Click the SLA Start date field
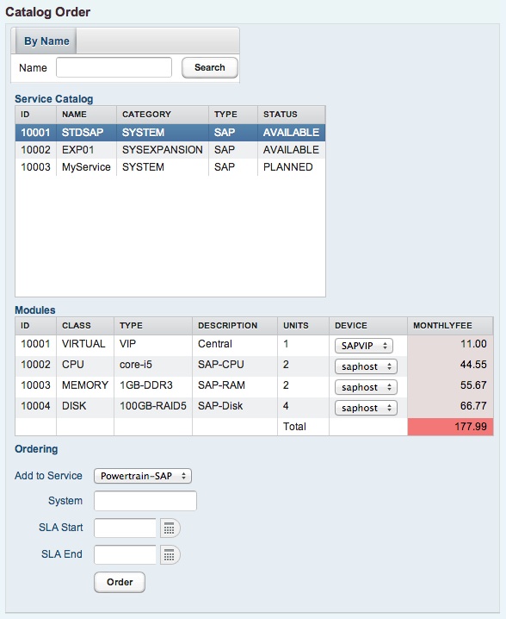506x619 pixels. click(x=126, y=528)
